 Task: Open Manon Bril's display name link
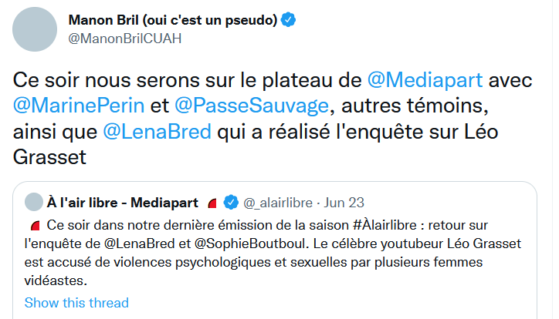173,20
